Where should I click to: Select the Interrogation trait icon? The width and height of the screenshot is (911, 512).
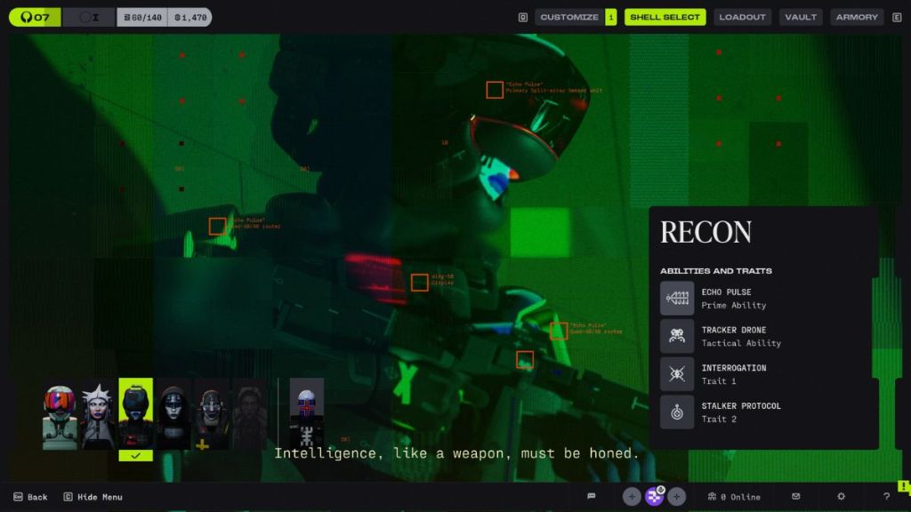click(x=677, y=374)
